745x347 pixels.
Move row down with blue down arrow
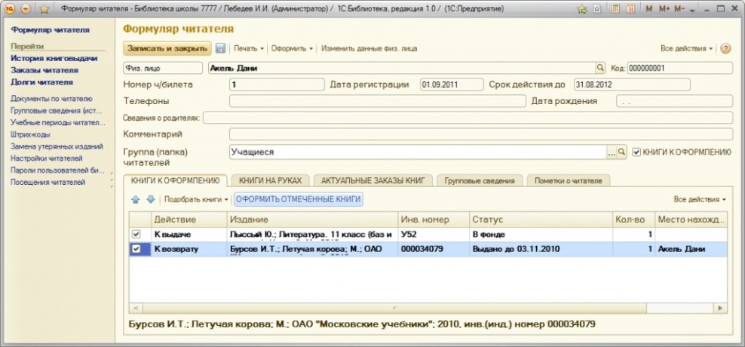tap(150, 199)
